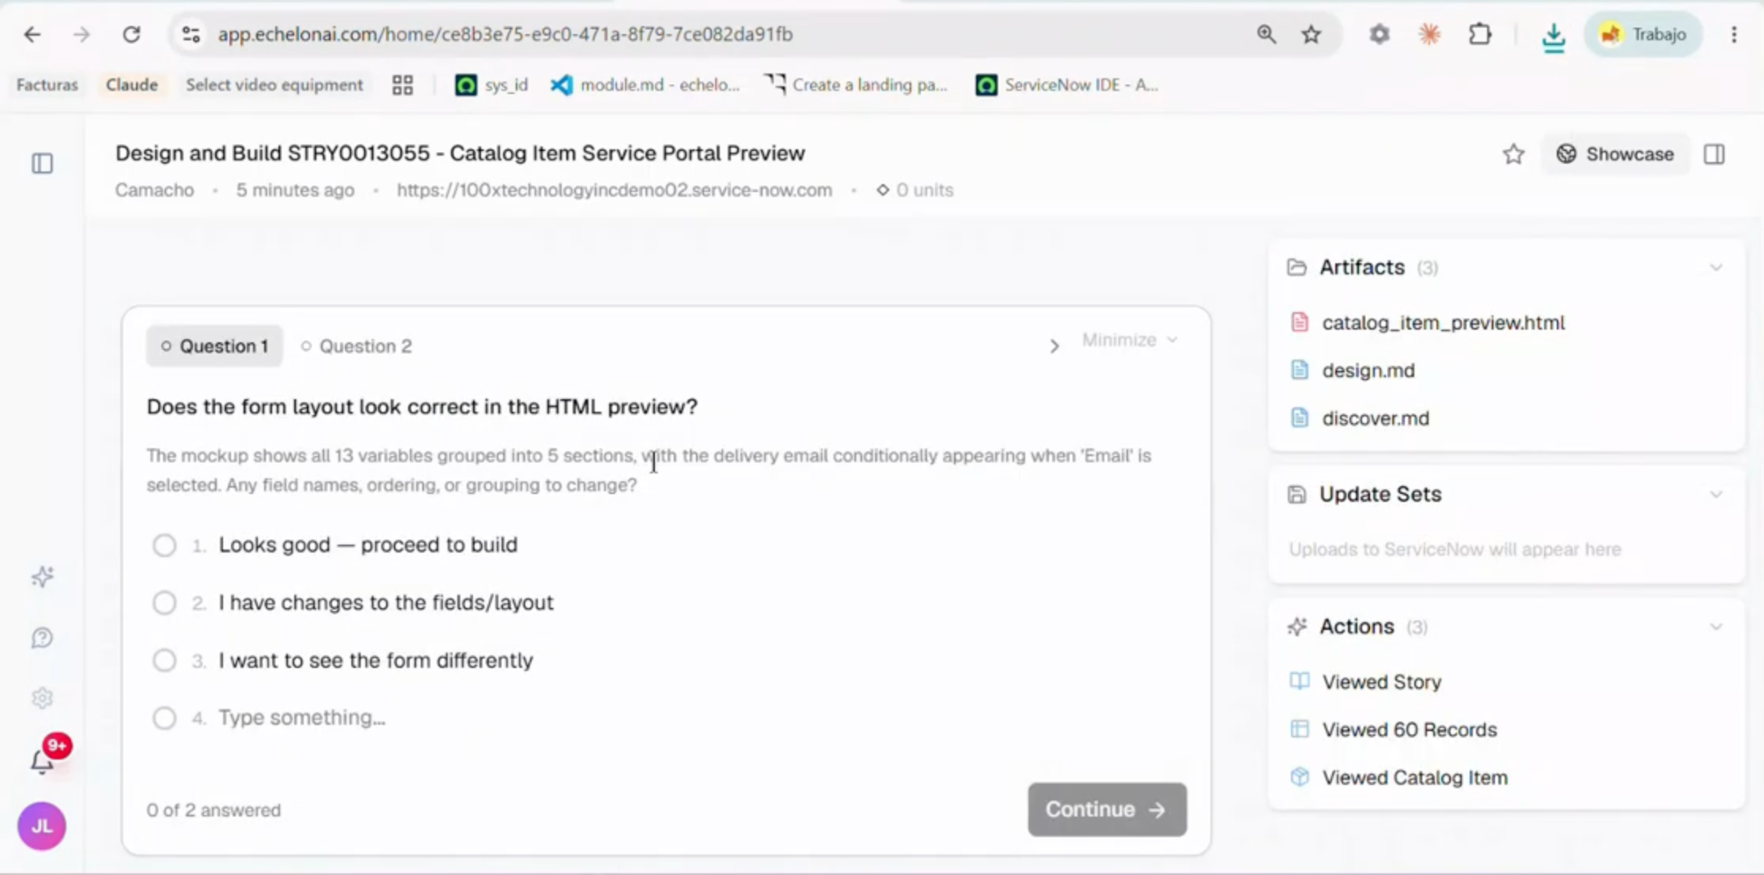1764x875 pixels.
Task: Switch to the Question 2 tab
Action: tap(356, 346)
